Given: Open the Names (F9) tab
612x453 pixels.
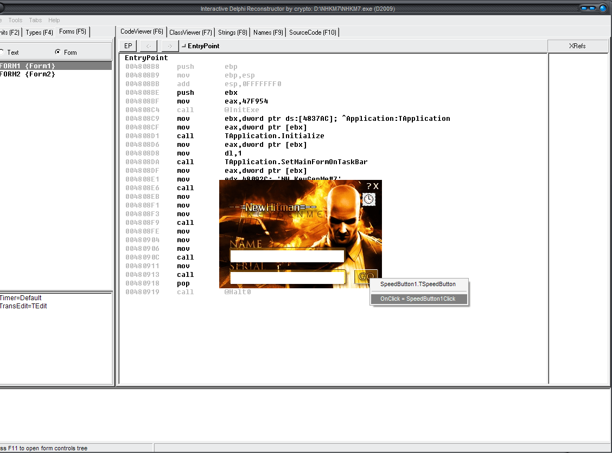Looking at the screenshot, I should [268, 33].
